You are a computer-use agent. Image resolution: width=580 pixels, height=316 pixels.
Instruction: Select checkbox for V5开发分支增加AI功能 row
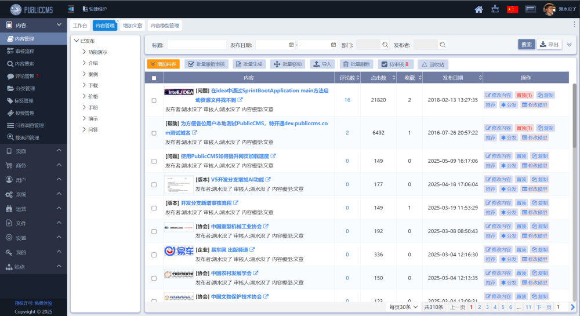(x=154, y=184)
